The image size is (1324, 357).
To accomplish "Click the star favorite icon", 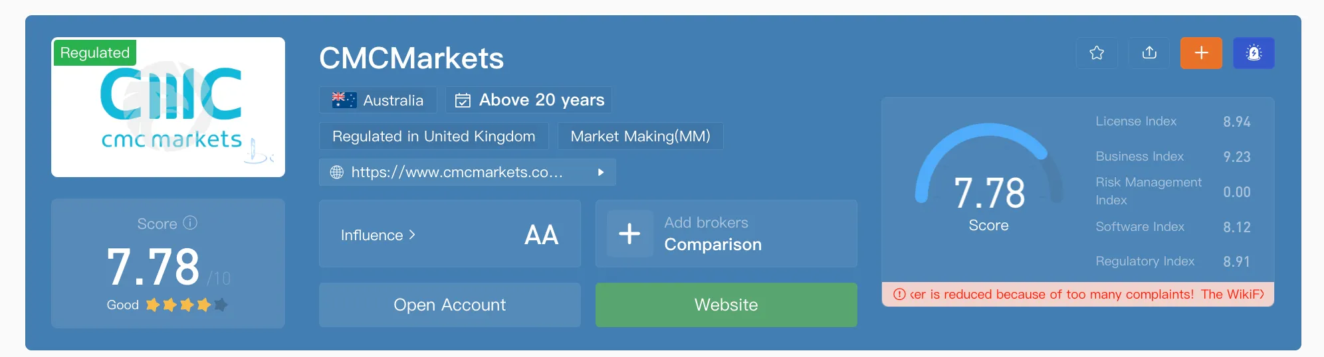I will (1097, 53).
